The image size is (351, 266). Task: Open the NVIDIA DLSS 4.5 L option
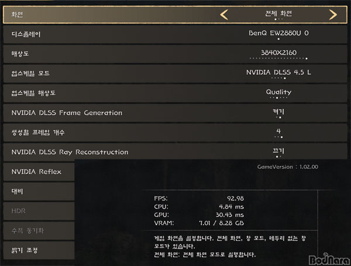[278, 72]
